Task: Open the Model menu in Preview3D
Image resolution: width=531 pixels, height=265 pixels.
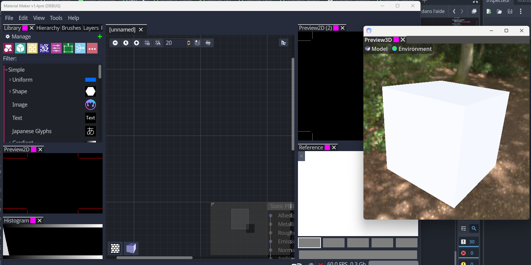Action: click(376, 49)
